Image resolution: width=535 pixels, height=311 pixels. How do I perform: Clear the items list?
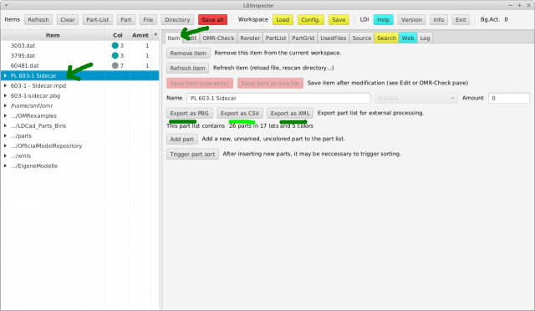(x=68, y=20)
